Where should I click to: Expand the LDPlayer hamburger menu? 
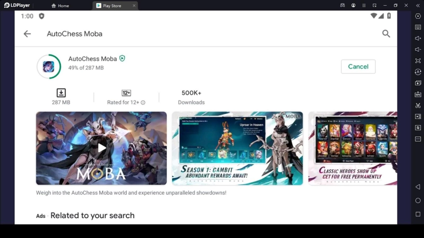pos(364,5)
